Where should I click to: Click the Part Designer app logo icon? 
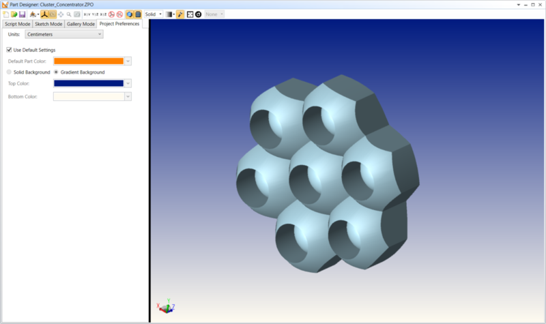5,5
